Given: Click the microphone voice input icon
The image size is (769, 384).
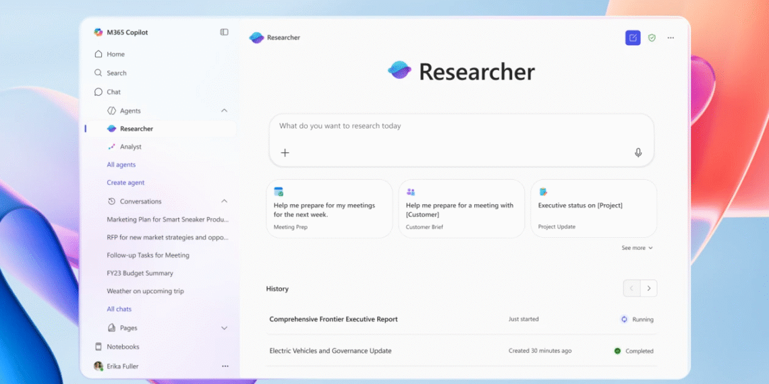Looking at the screenshot, I should tap(638, 153).
